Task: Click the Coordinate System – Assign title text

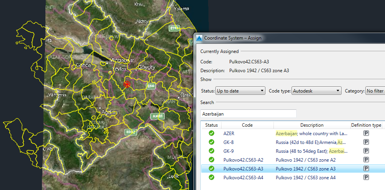Action: click(x=233, y=38)
